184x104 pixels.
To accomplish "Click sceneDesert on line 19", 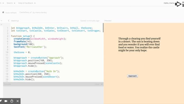I will click(50, 77).
